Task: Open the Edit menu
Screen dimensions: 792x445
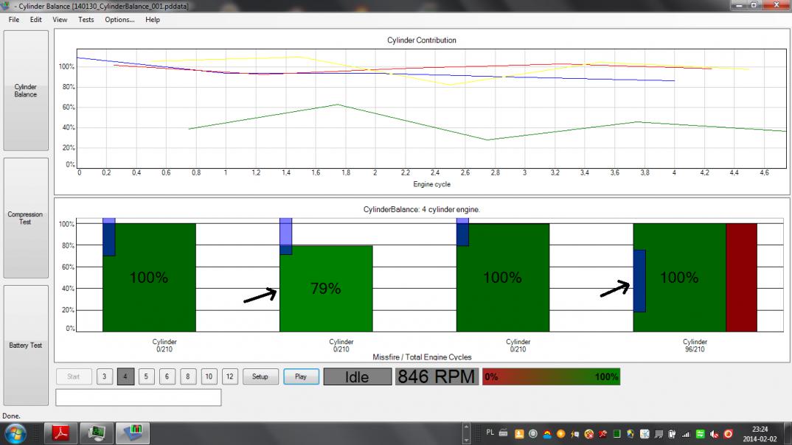Action: pyautogui.click(x=35, y=20)
